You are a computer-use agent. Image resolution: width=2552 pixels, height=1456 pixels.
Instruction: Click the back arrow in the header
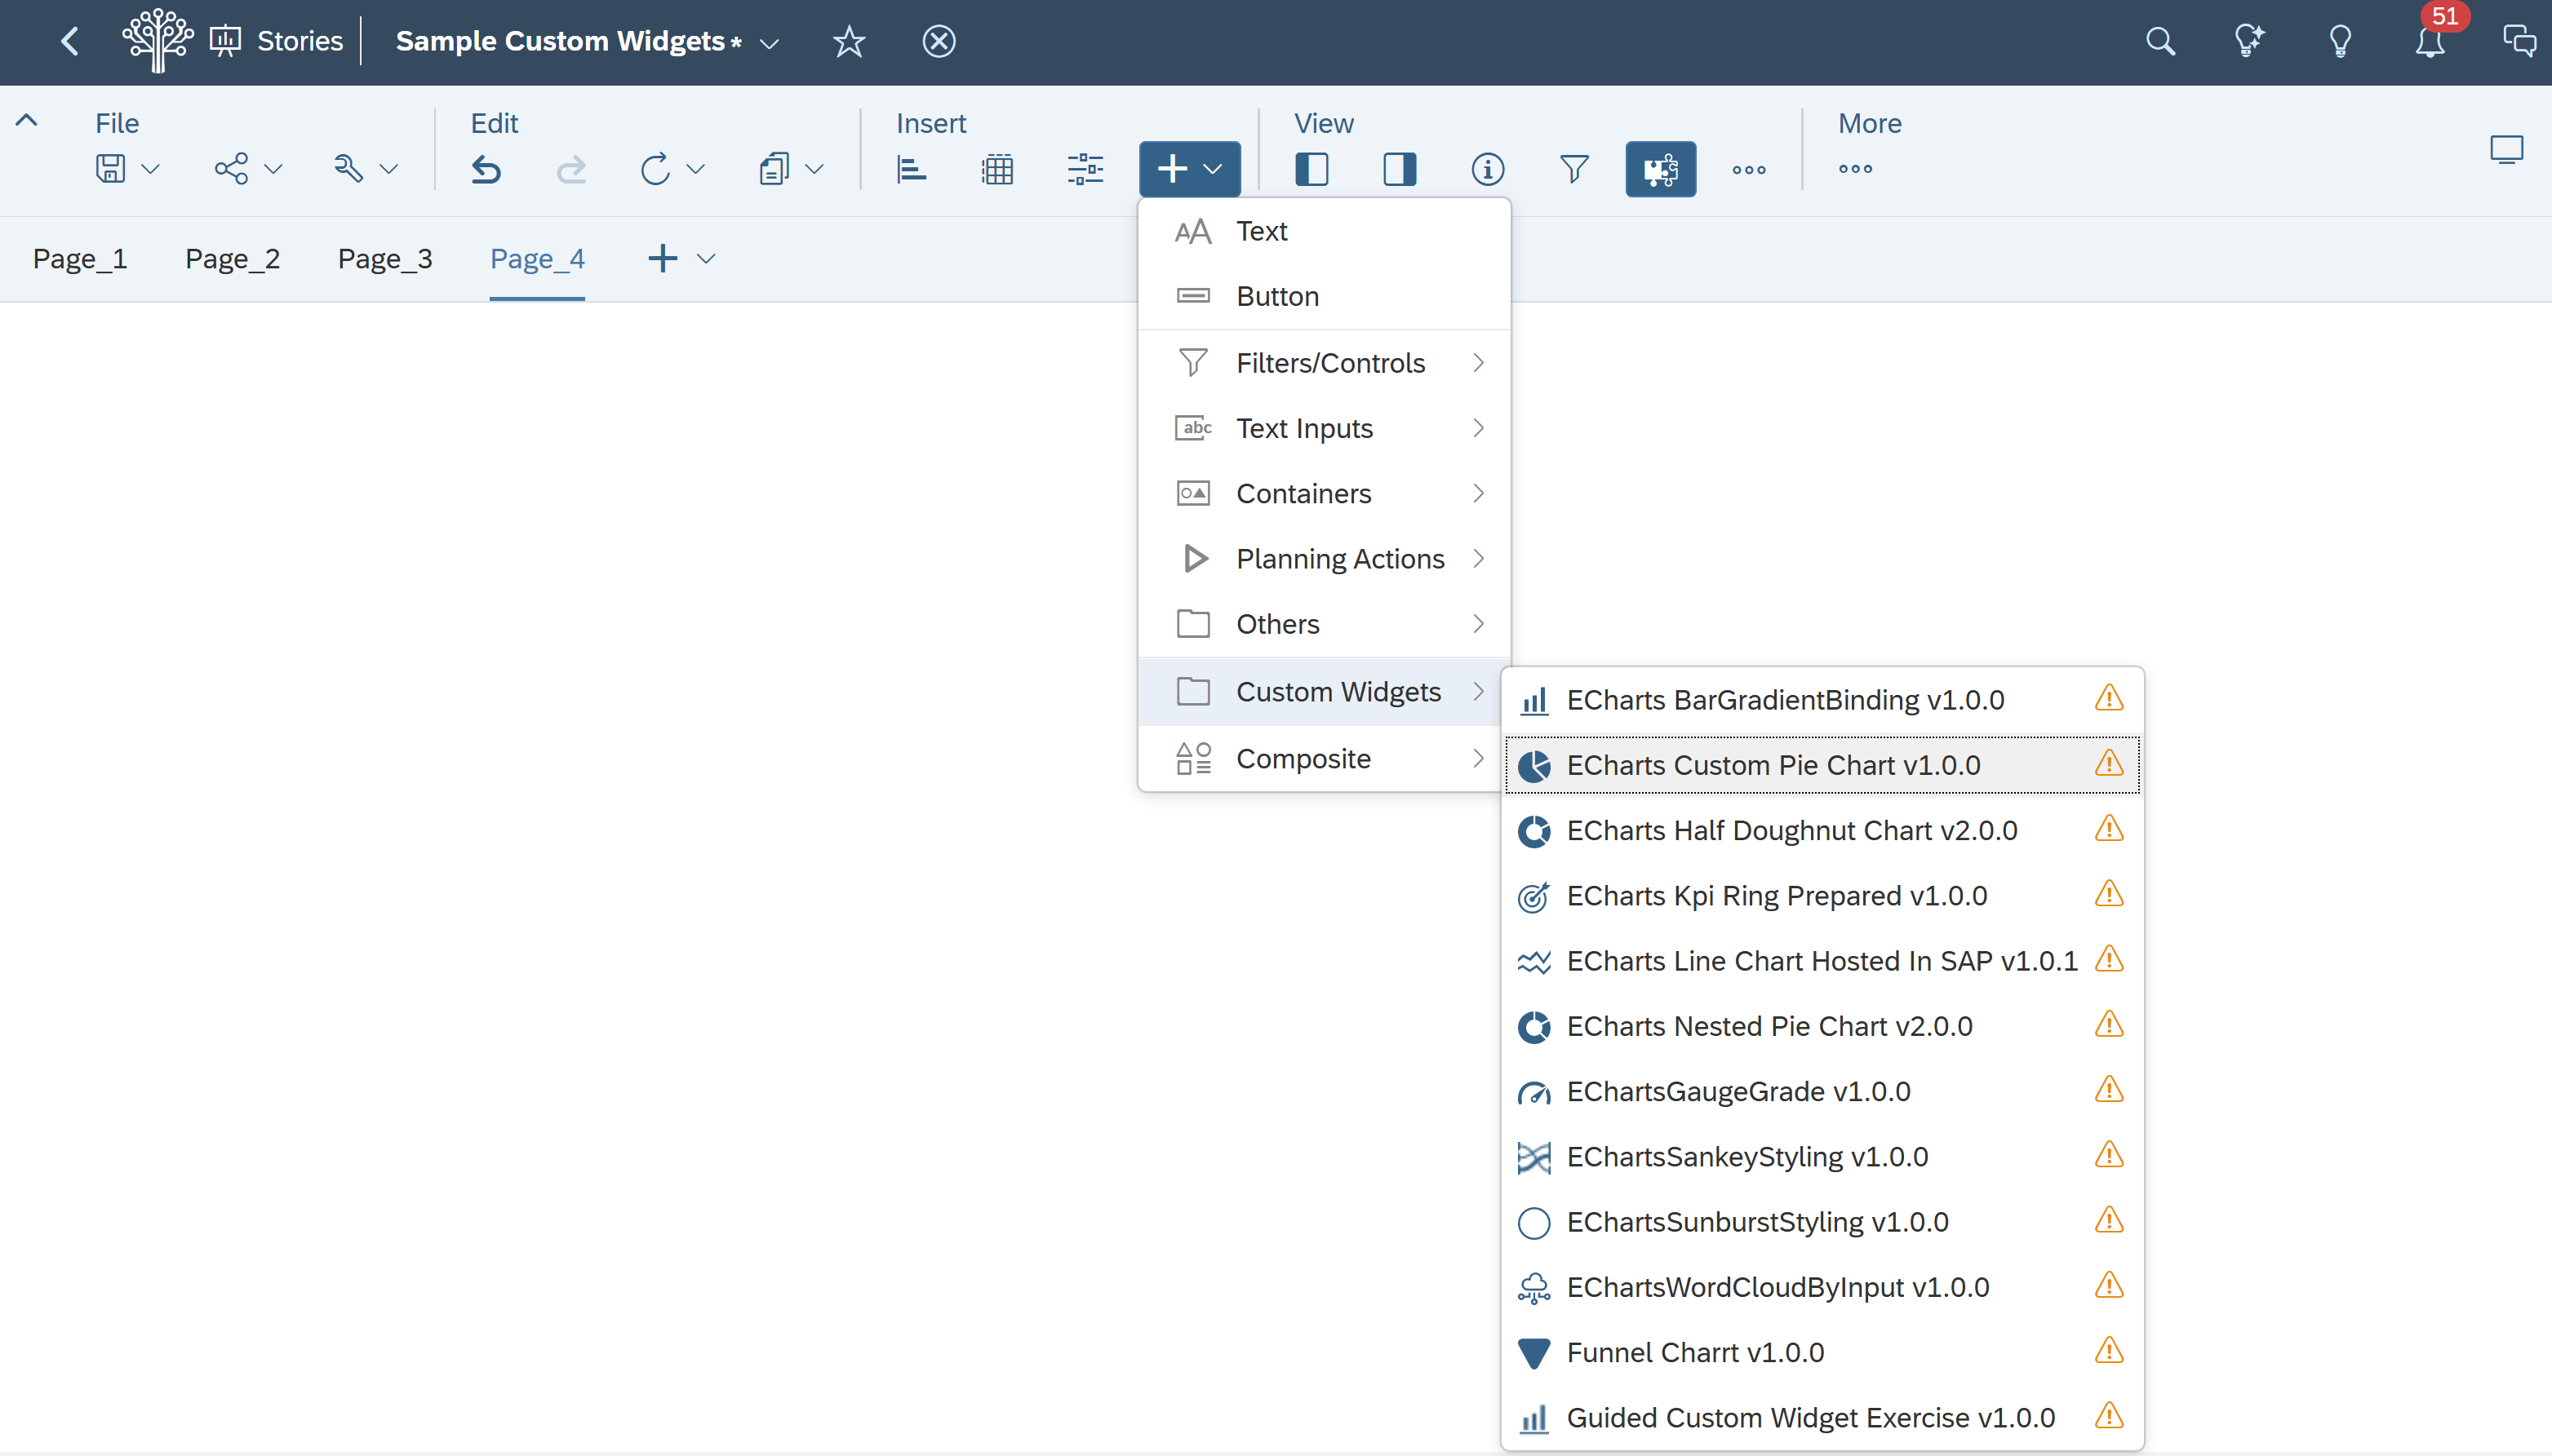[70, 41]
